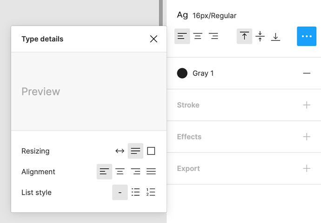
Task: Align text to the bottom
Action: tap(275, 36)
